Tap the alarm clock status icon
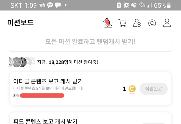Screen dimensions: 181x124 pyautogui.click(x=126, y=5)
